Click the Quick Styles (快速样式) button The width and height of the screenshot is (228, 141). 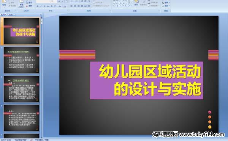click(143, 3)
